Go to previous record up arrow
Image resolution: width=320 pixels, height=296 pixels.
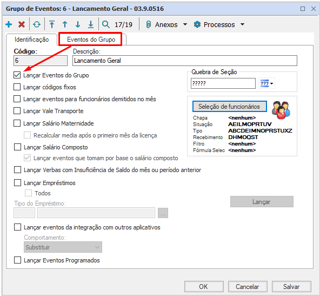tap(65, 24)
